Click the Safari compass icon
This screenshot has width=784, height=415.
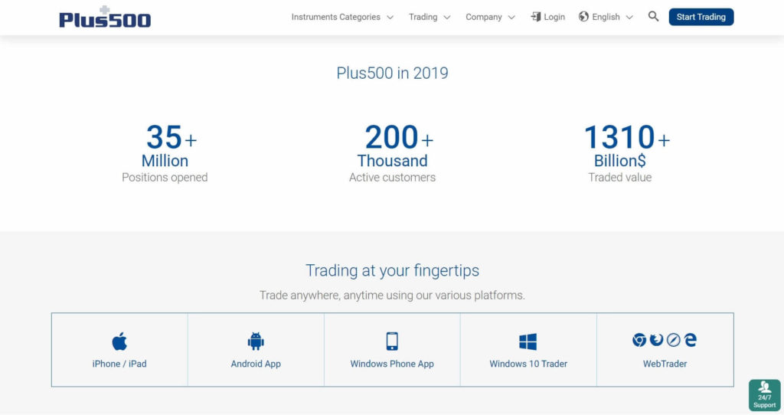click(x=674, y=340)
